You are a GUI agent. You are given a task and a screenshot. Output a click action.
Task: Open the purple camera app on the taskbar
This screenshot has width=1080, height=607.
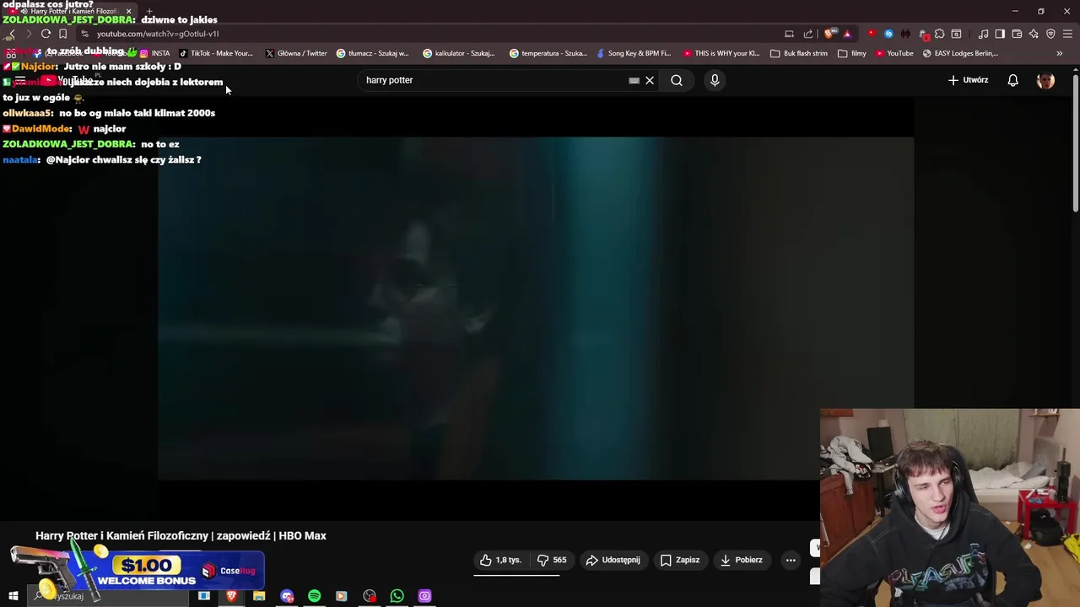pyautogui.click(x=424, y=596)
